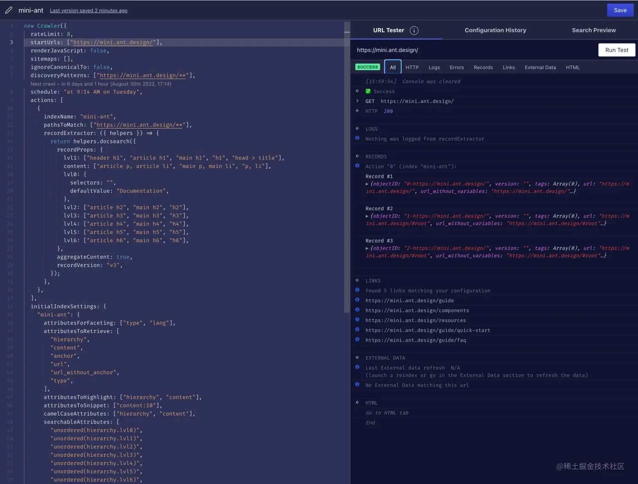Expand the GET https://mini.ant.design/ request line
The height and width of the screenshot is (484, 638).
357,101
